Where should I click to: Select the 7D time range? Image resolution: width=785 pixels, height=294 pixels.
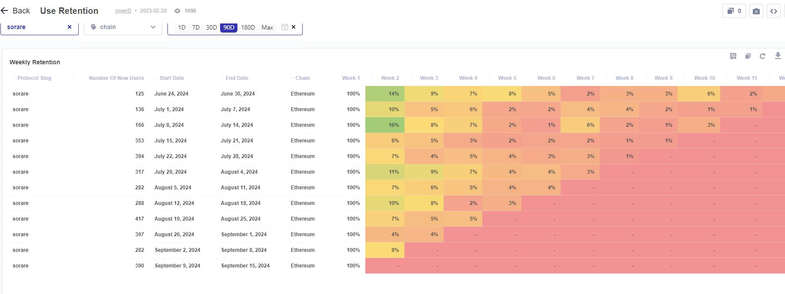(x=196, y=27)
